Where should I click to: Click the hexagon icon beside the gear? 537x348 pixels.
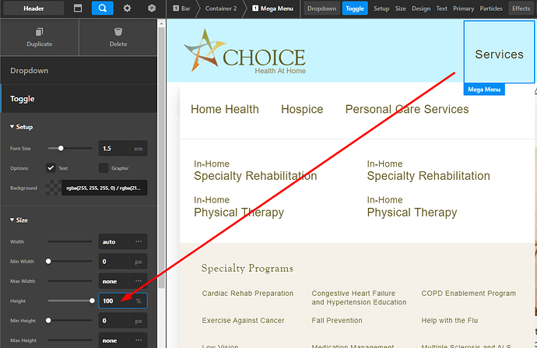pos(151,9)
